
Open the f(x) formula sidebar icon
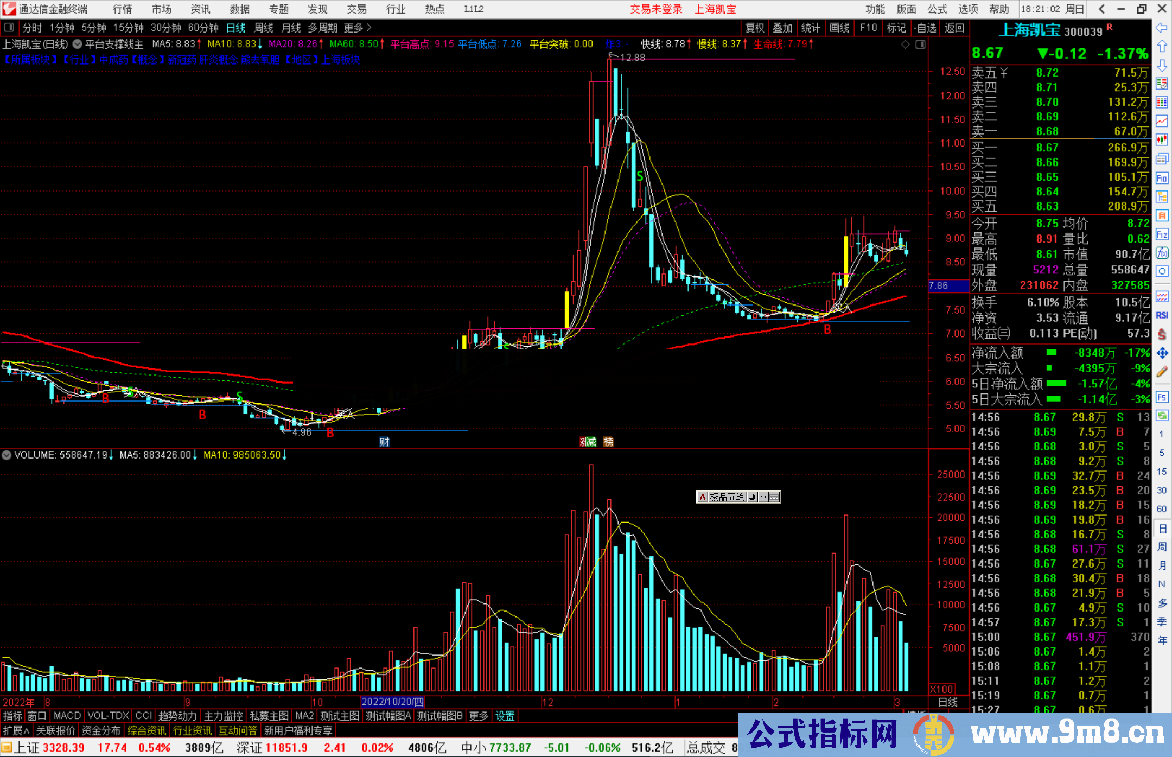(x=1162, y=253)
